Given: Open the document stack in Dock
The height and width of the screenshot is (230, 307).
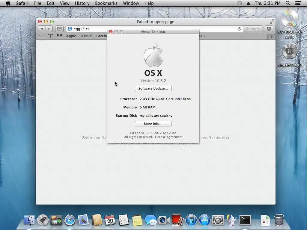Looking at the screenshot, I should point(265,220).
